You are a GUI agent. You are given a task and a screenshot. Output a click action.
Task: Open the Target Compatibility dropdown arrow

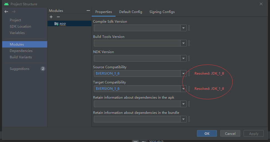coord(183,89)
